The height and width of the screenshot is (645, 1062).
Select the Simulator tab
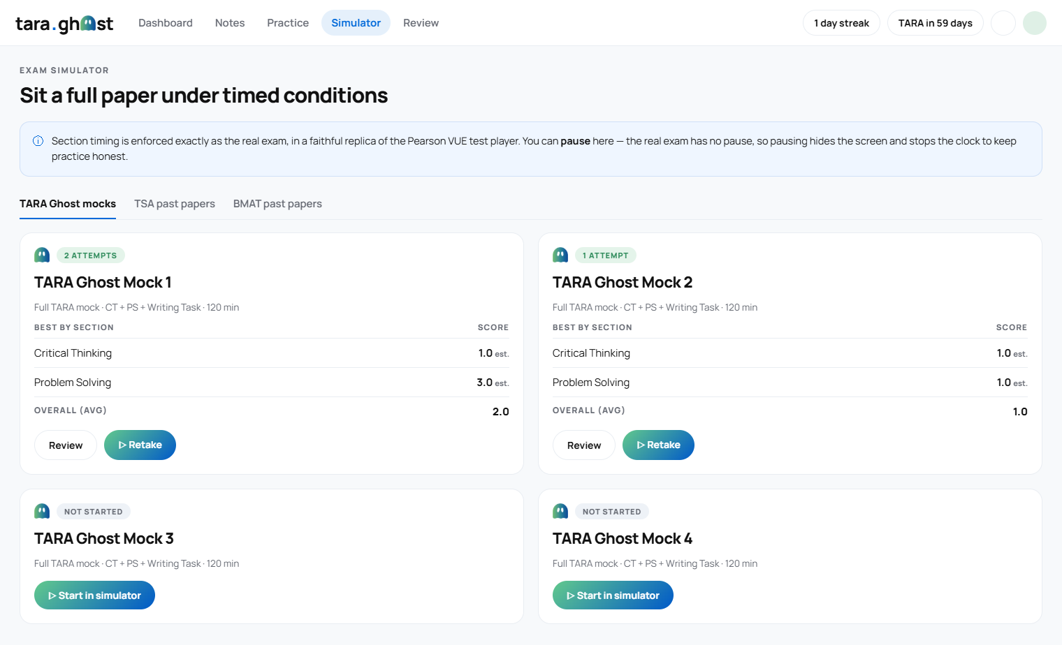coord(356,23)
